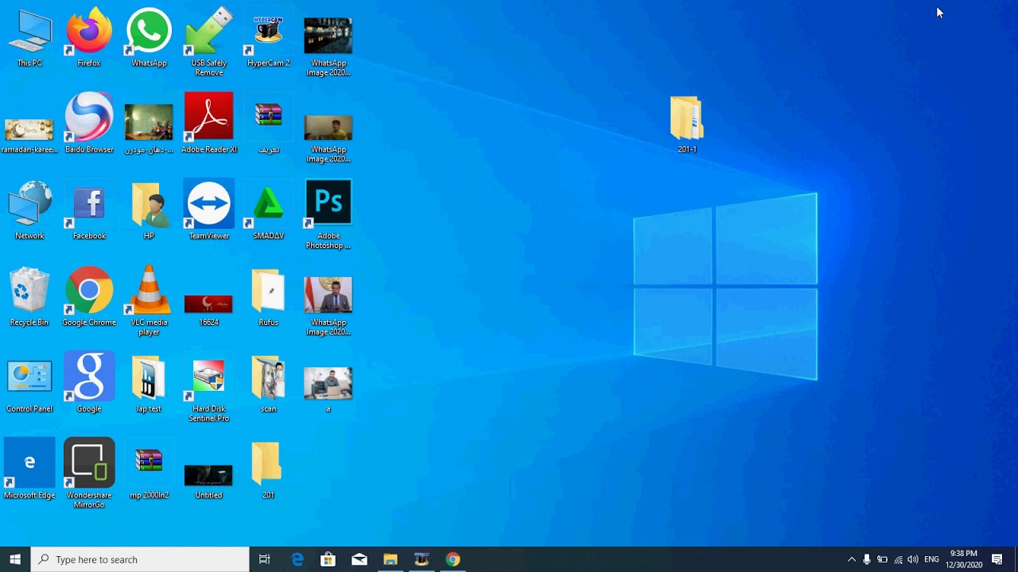Image resolution: width=1018 pixels, height=572 pixels.
Task: Open SMADAV antivirus shortcut
Action: 268,210
